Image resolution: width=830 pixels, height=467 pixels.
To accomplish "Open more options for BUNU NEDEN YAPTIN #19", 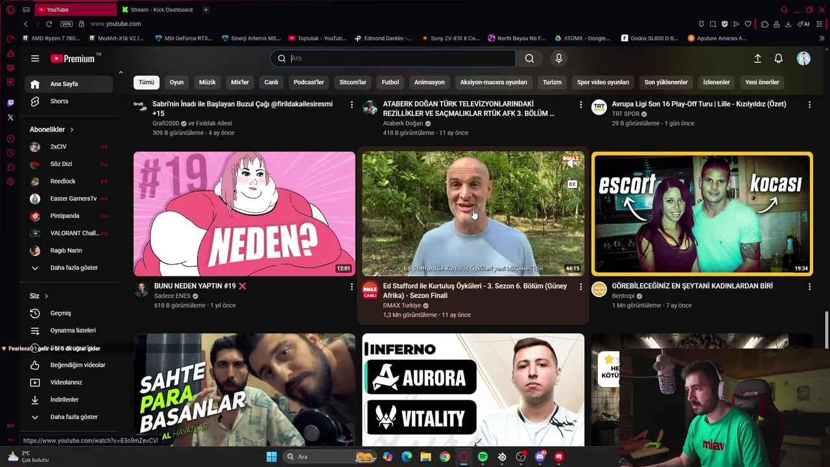I will [352, 287].
